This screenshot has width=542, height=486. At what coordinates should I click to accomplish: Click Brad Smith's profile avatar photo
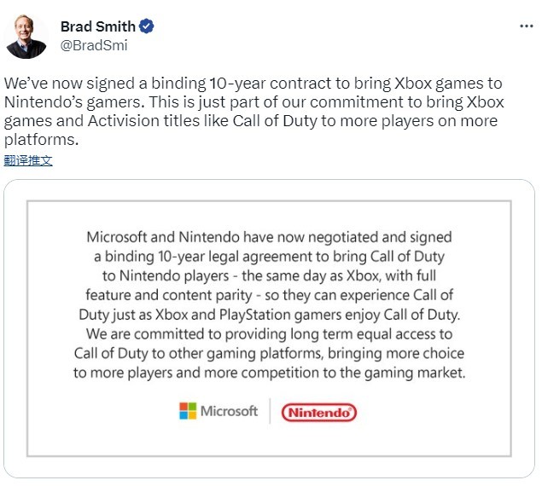(26, 36)
